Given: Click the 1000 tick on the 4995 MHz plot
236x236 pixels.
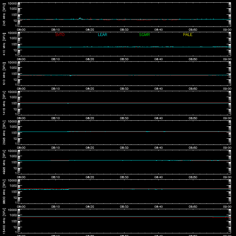Looking at the screenshot, I should 13,156.
